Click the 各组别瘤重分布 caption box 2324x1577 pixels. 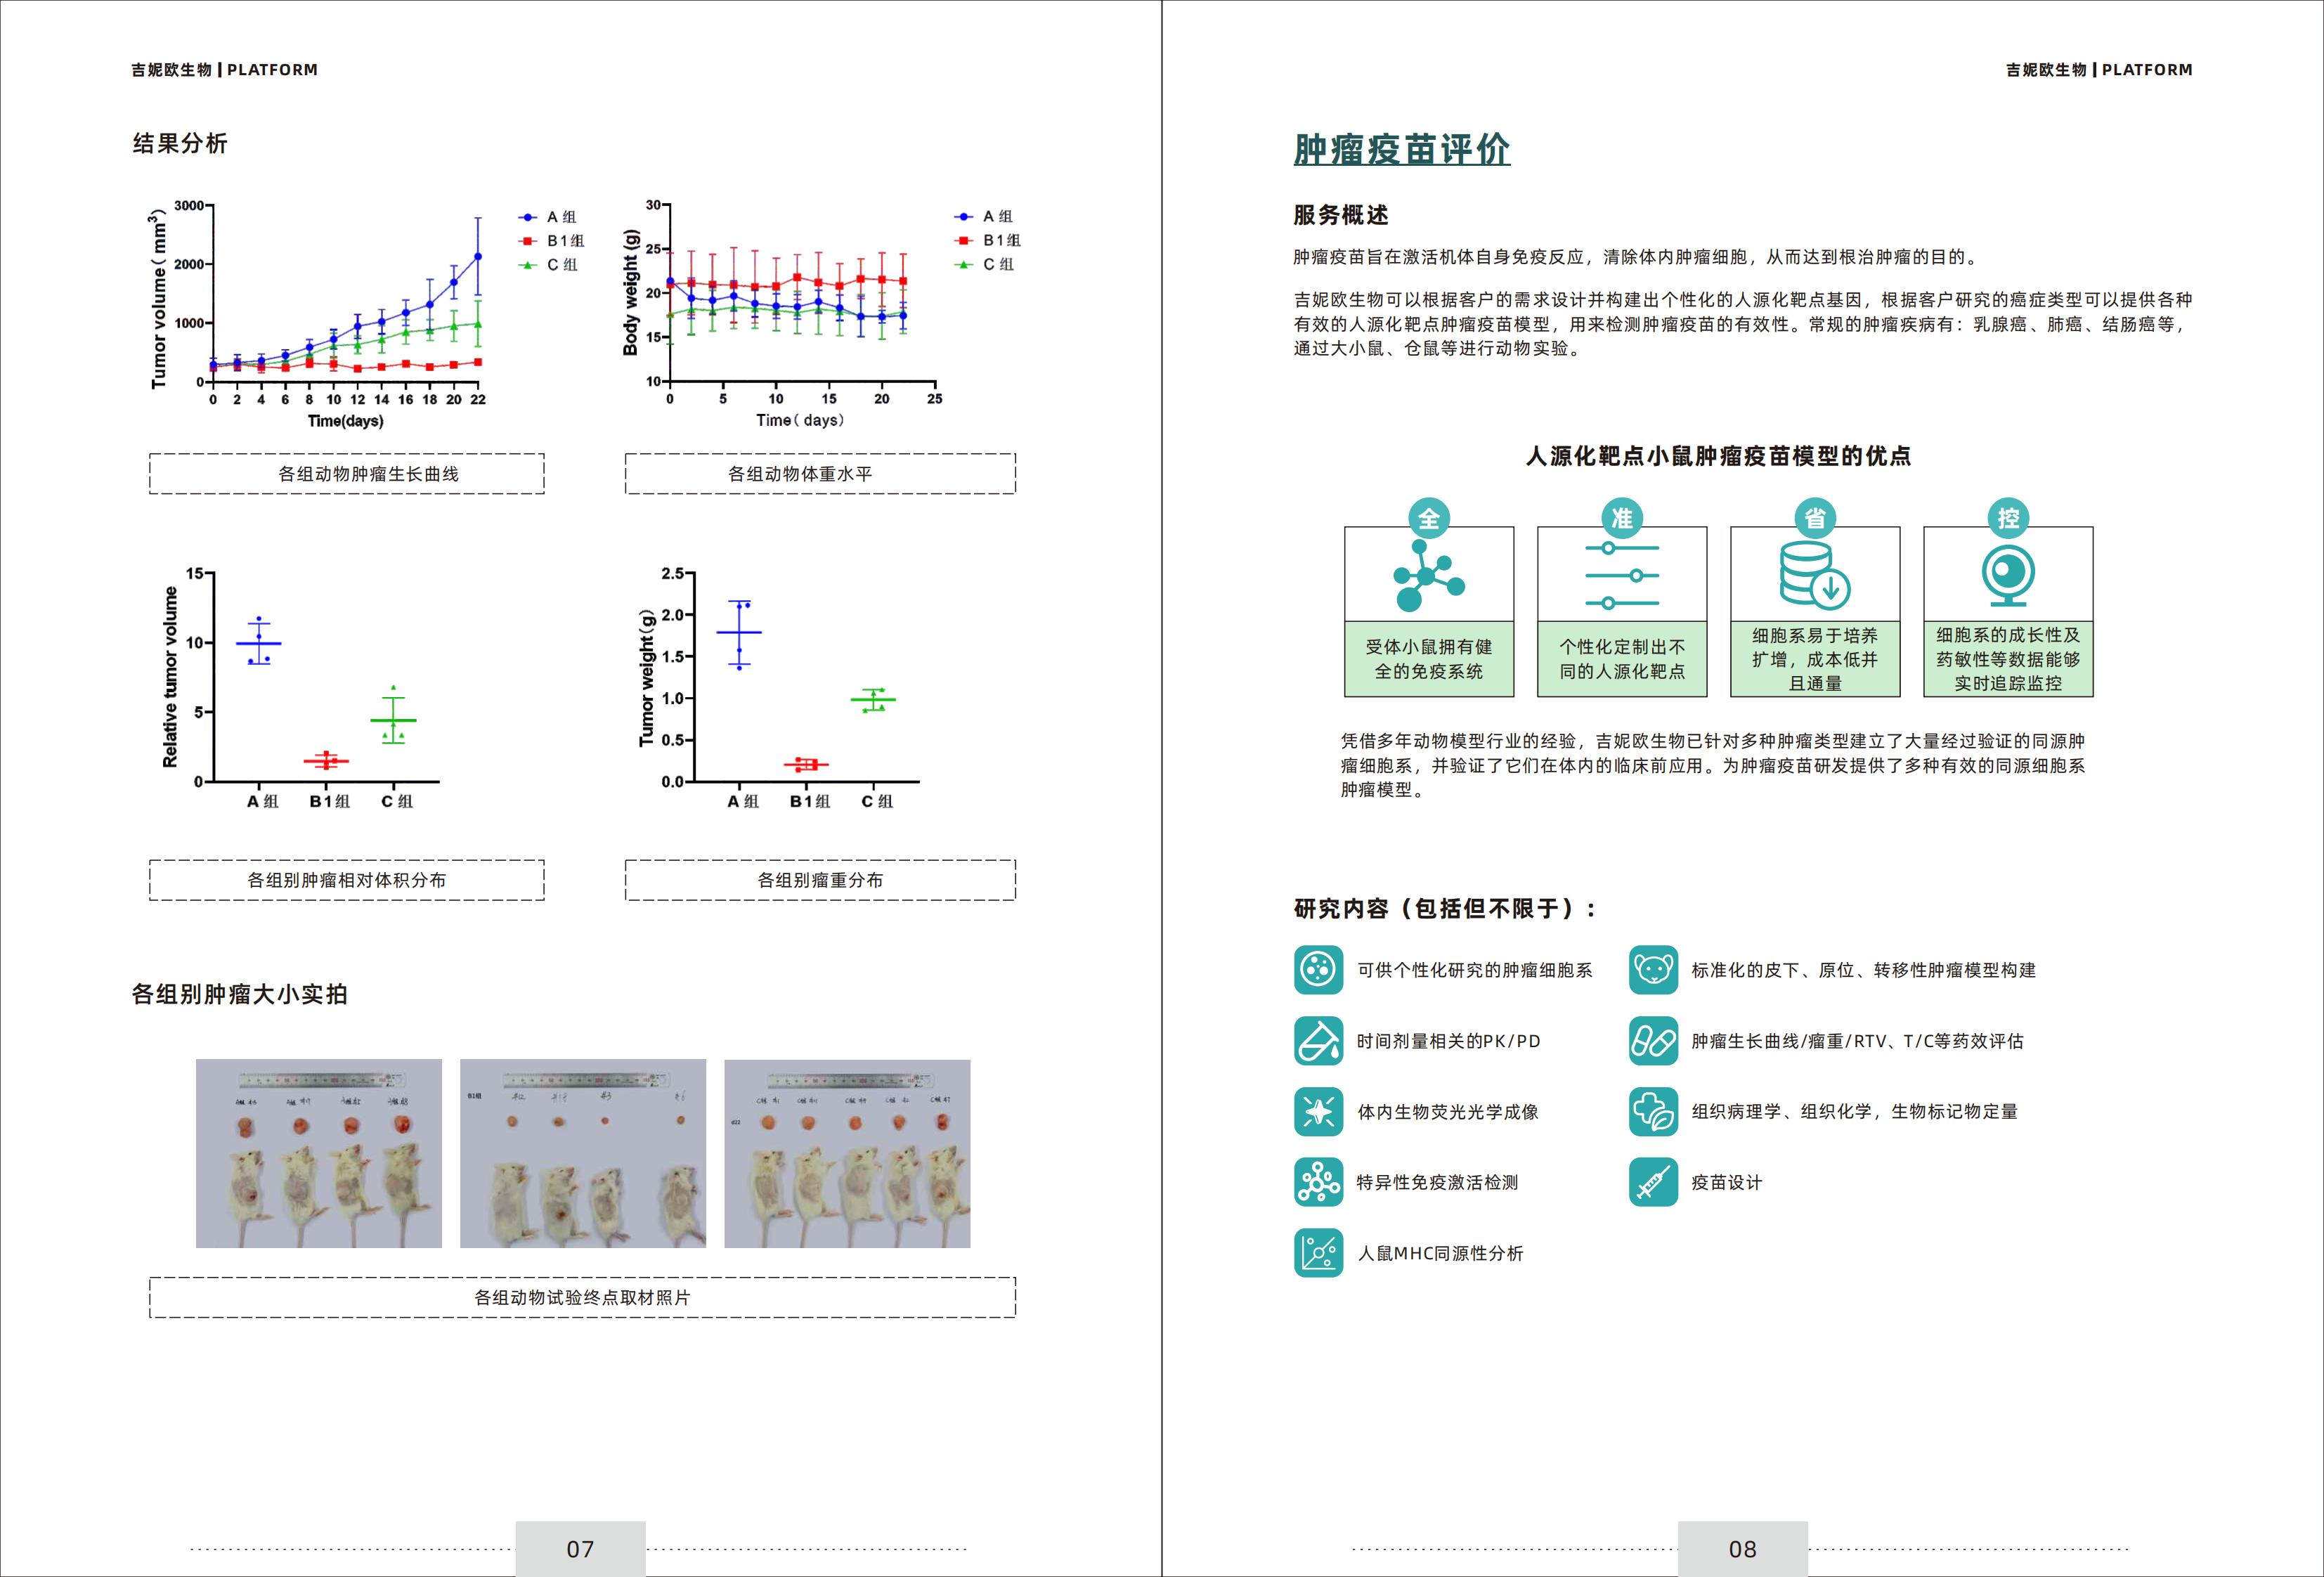(820, 880)
